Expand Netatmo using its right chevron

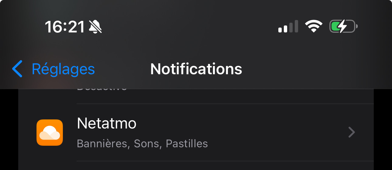pos(352,132)
